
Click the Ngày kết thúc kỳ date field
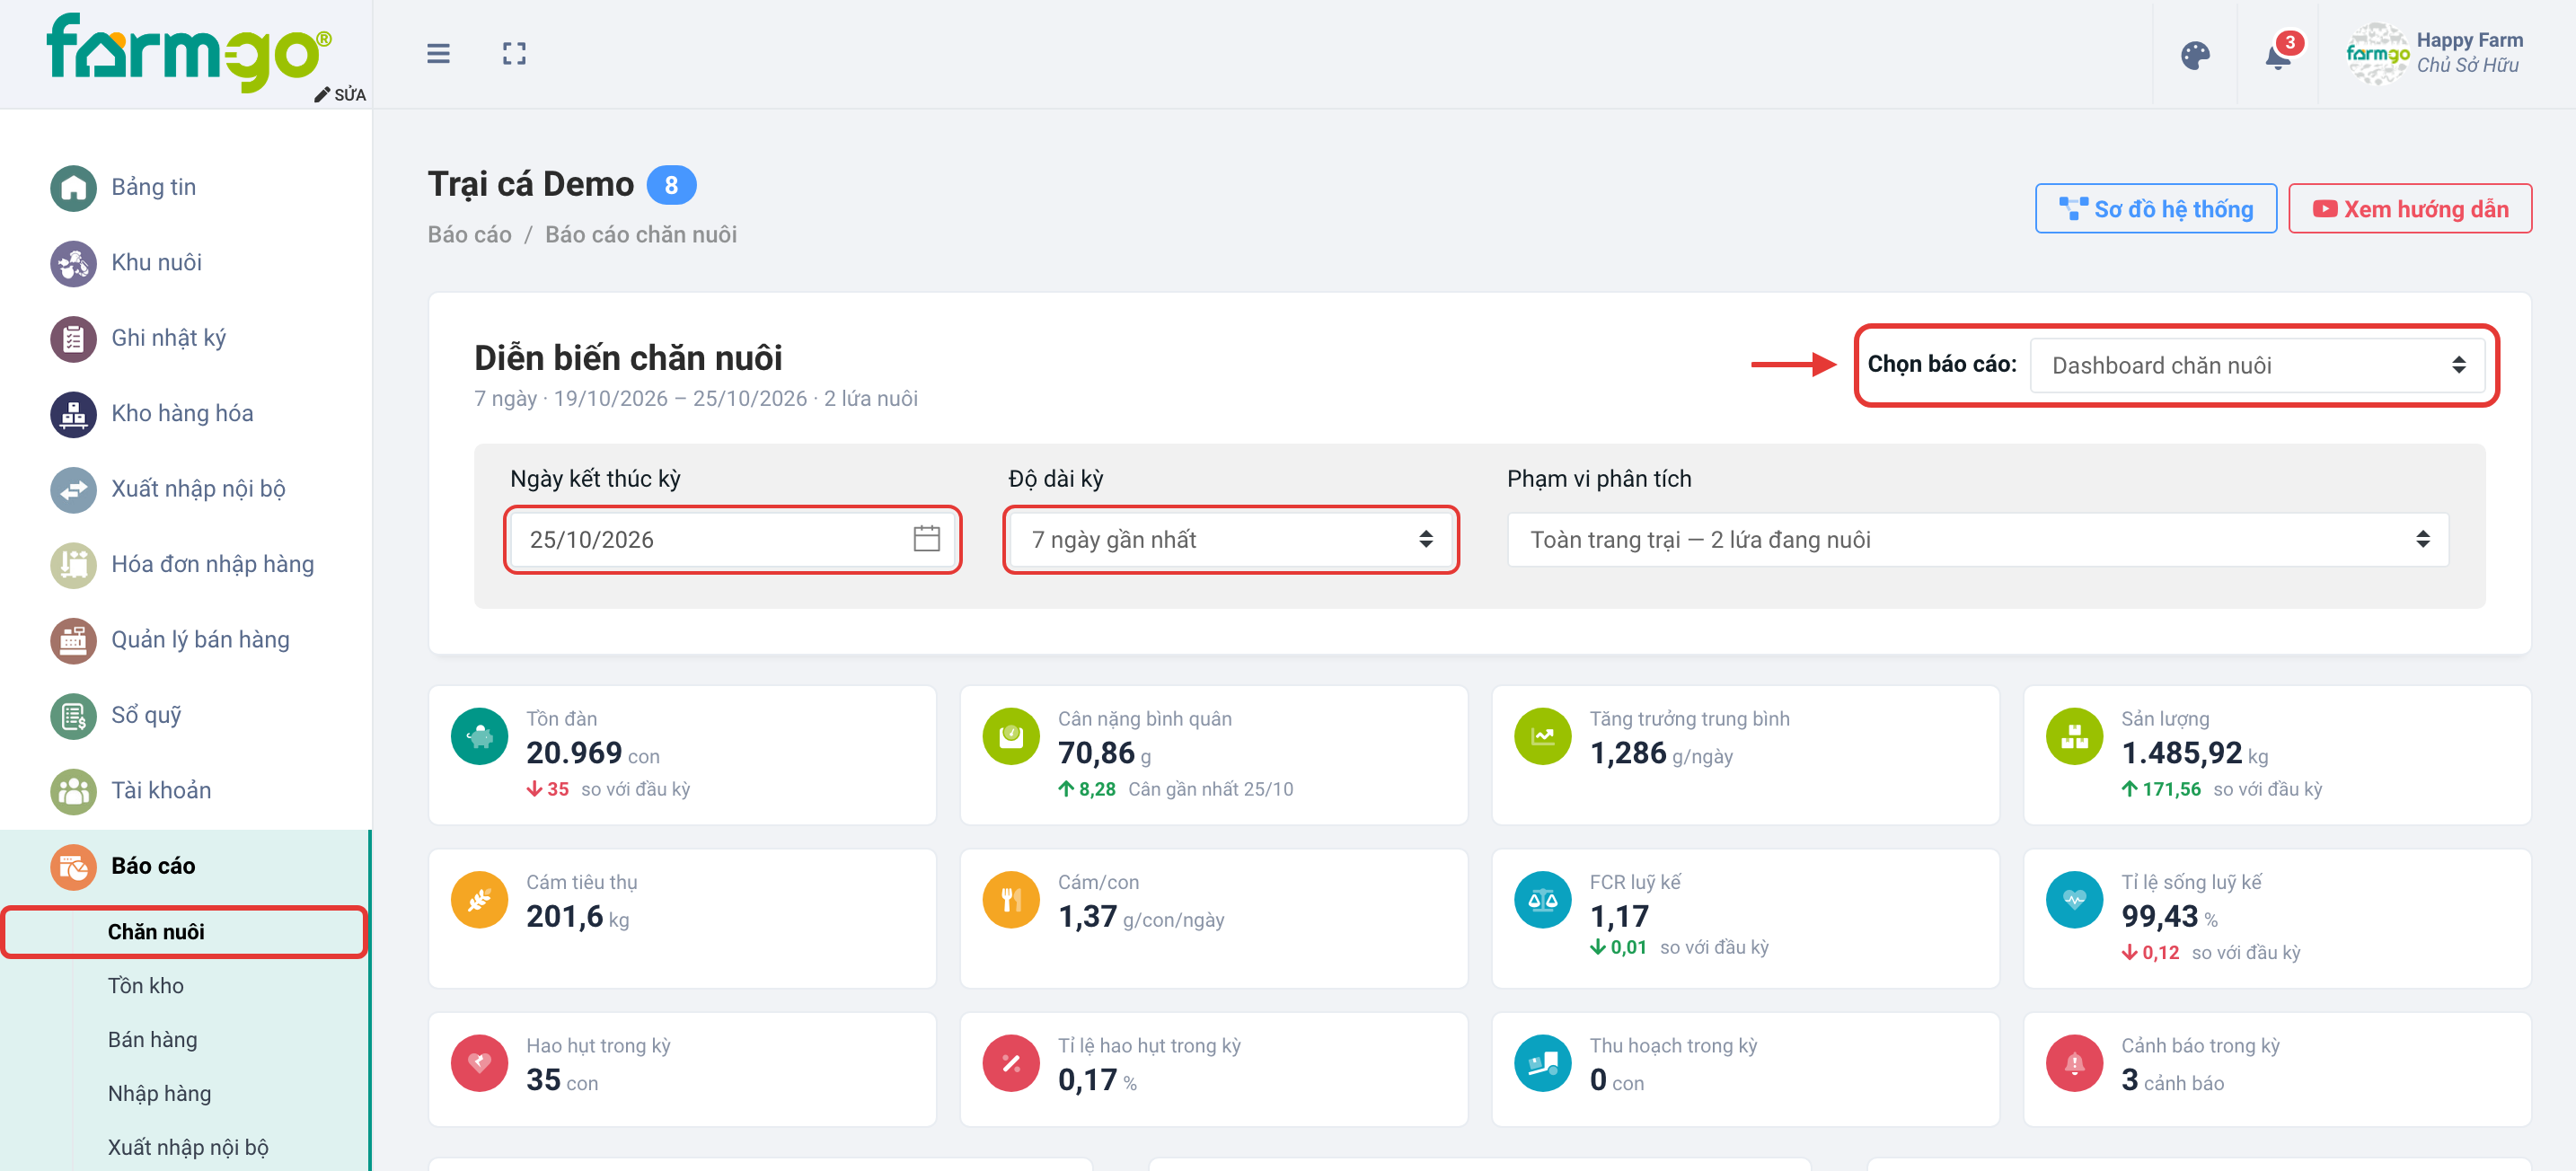point(732,540)
